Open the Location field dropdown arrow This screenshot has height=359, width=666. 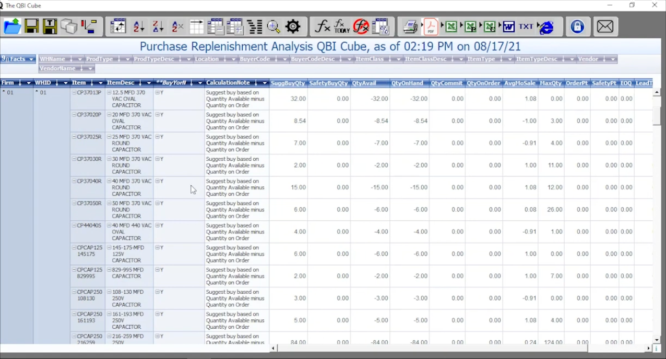(x=233, y=59)
